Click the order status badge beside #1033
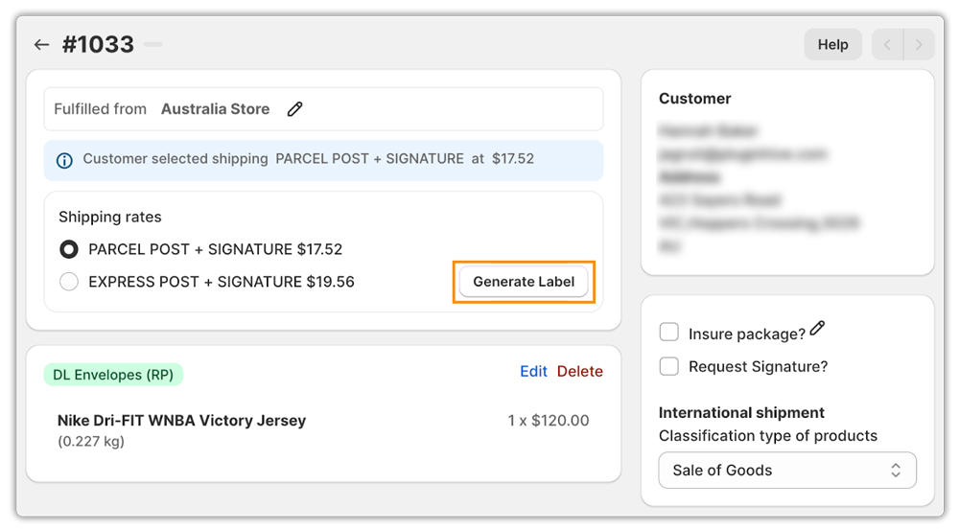 click(152, 45)
